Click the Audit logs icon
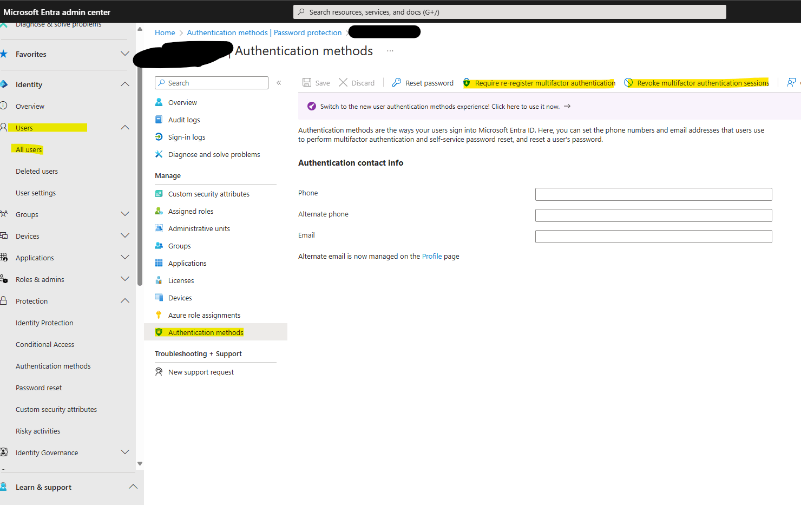801x505 pixels. 159,120
